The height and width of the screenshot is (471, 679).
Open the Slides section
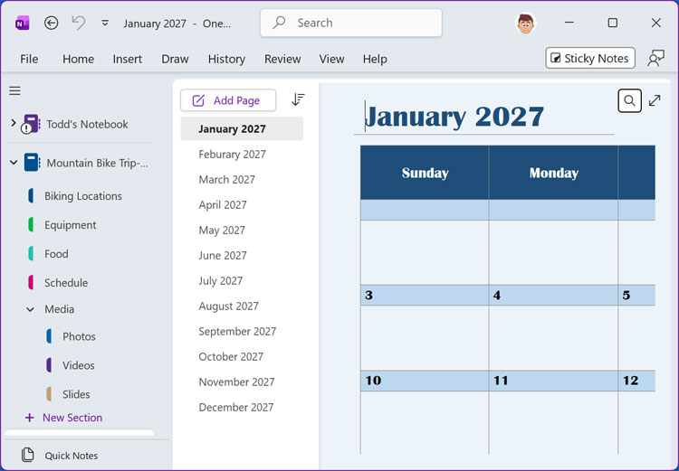click(x=76, y=394)
